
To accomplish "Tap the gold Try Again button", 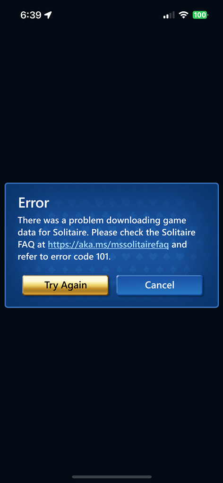I will point(65,285).
